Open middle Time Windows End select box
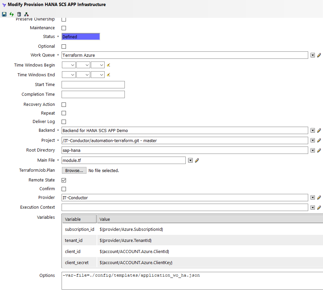 83,75
